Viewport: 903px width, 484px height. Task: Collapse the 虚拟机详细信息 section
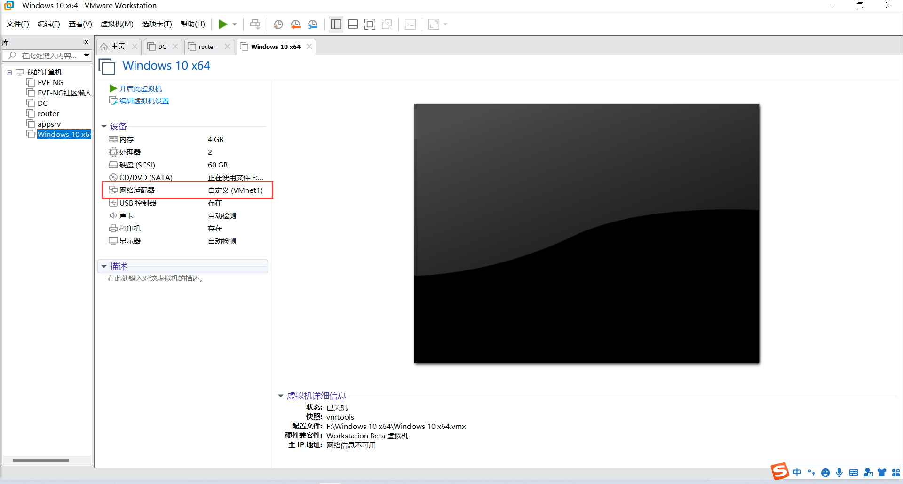click(281, 396)
